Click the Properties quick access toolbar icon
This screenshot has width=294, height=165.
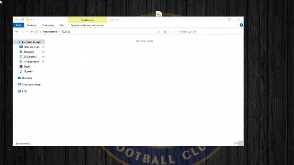click(23, 19)
